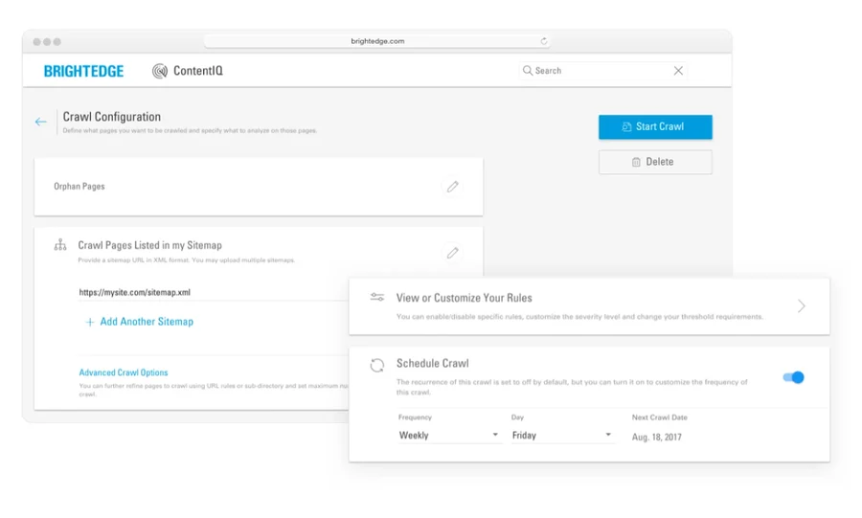Viewport: 862px width, 518px height.
Task: Click the sitemap URL input field
Action: [214, 292]
